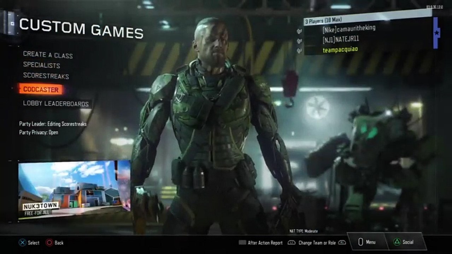Click the L1 icon left of Change Team
Screen dimensions: 452x254
292,243
